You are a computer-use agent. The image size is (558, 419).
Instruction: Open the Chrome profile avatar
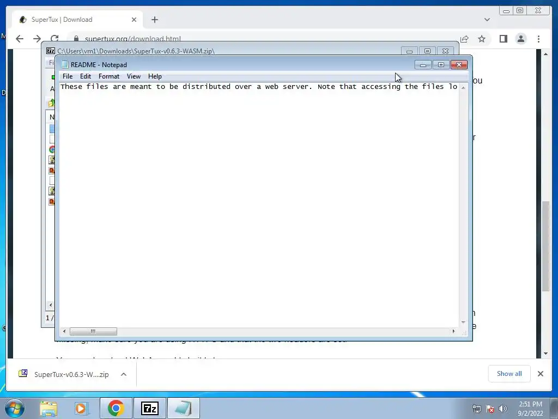coord(520,39)
